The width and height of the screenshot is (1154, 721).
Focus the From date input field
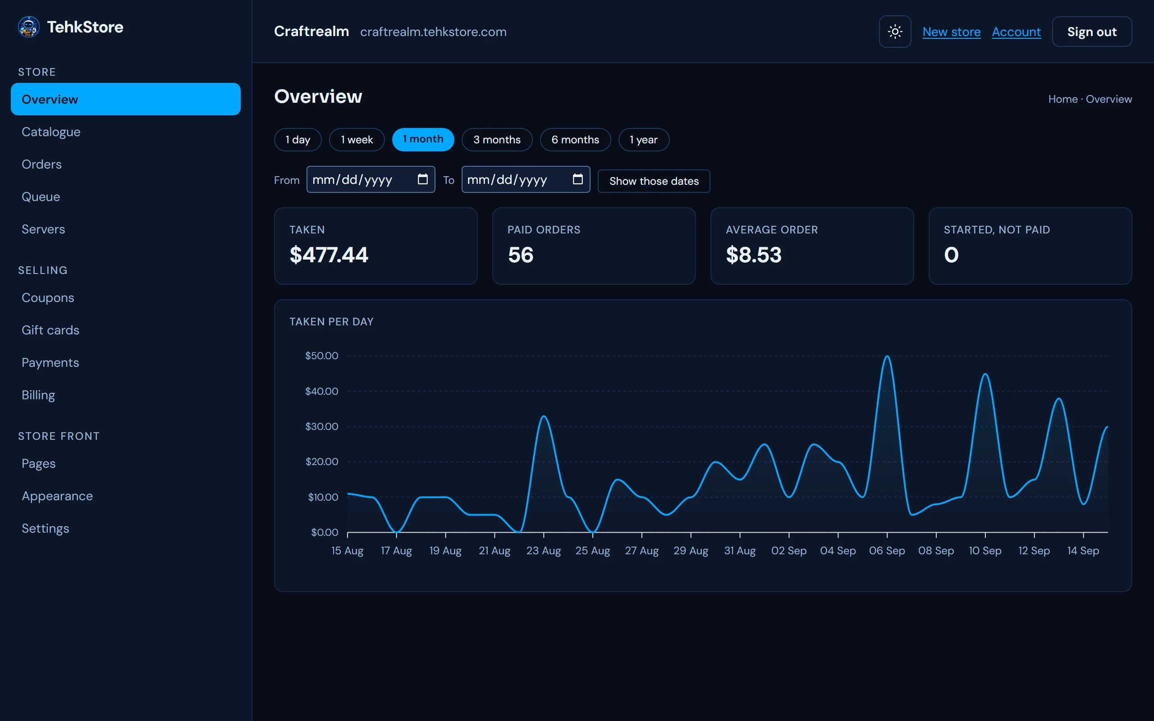(371, 179)
